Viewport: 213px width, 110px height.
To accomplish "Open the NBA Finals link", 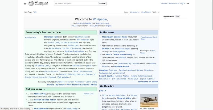I will tap(122, 66).
